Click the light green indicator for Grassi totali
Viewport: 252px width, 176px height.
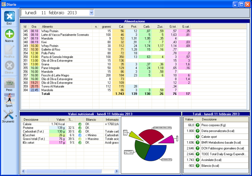[x=80, y=139]
